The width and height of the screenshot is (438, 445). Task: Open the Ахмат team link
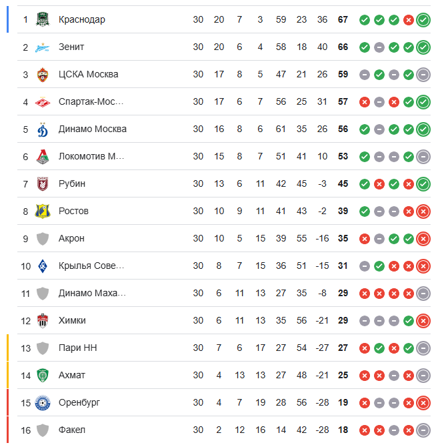pyautogui.click(x=72, y=375)
